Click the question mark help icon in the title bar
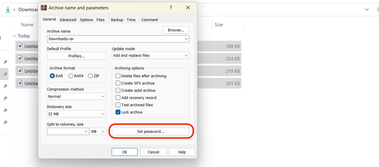The width and height of the screenshot is (379, 167). [171, 8]
